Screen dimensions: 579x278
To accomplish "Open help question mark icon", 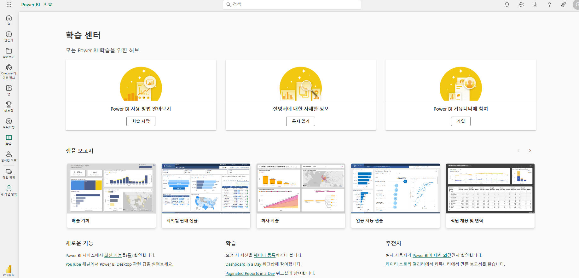I will (549, 5).
